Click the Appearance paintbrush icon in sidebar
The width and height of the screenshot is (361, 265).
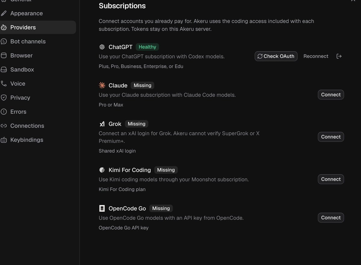point(4,13)
